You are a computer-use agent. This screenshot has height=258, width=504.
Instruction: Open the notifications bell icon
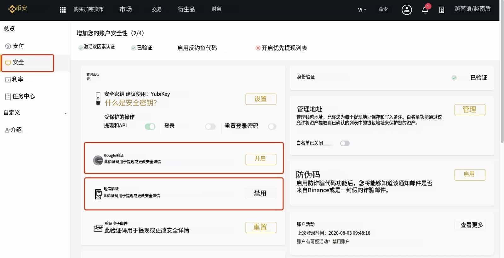(x=425, y=10)
